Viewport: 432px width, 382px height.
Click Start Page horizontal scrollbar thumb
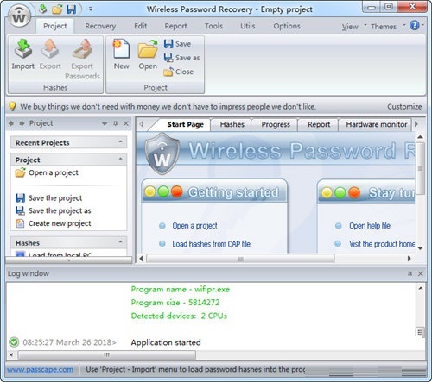[x=240, y=259]
